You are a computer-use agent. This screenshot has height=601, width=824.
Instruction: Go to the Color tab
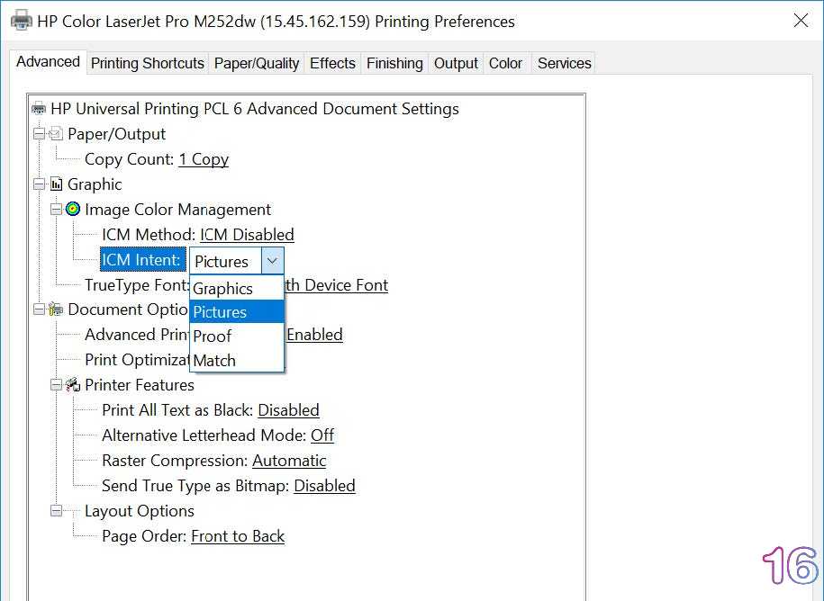pos(505,63)
